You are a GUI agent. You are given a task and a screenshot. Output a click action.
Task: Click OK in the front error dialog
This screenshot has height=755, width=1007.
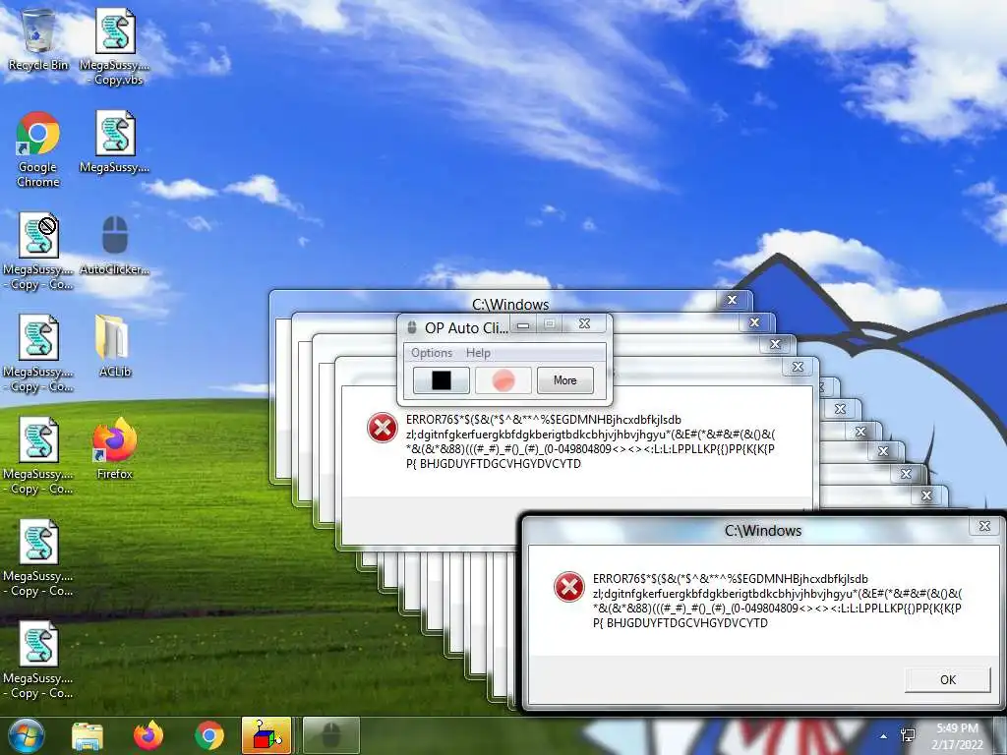pyautogui.click(x=947, y=680)
